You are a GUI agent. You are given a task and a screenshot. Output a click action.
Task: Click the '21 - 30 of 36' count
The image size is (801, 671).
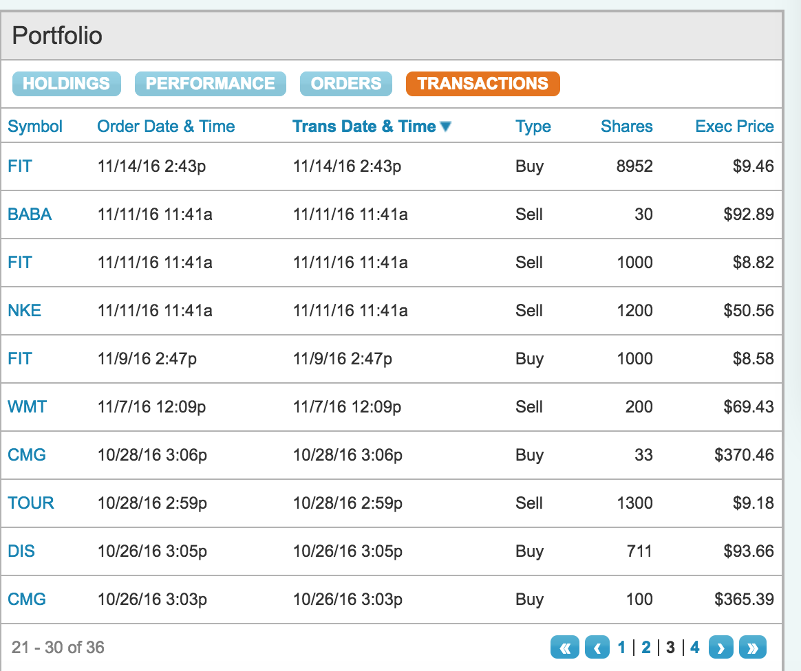[58, 648]
